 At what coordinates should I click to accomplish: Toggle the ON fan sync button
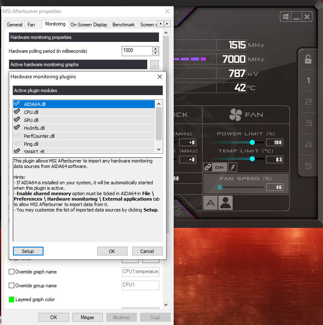click(x=219, y=167)
